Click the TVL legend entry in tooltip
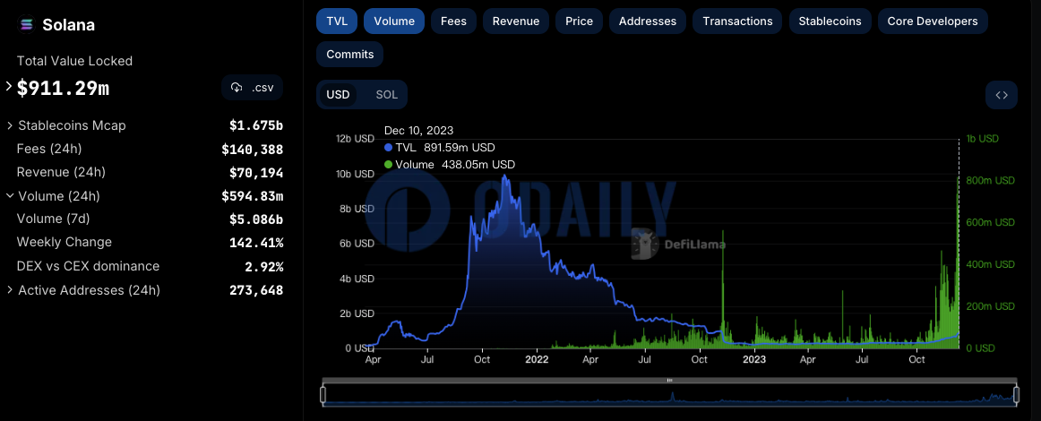This screenshot has width=1041, height=421. point(440,148)
